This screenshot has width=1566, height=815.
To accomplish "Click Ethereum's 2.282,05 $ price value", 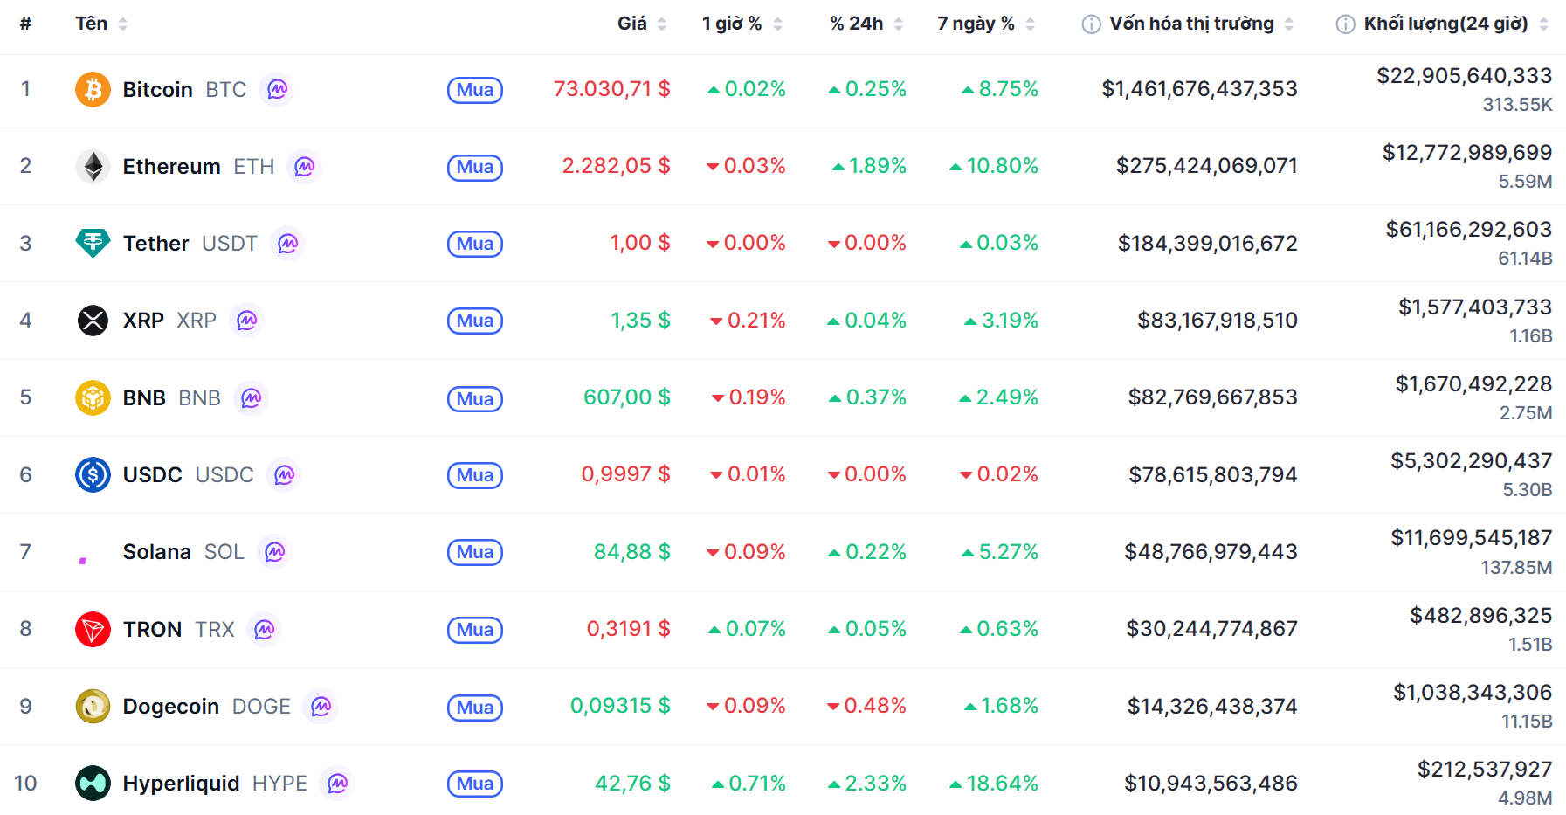I will pos(616,166).
